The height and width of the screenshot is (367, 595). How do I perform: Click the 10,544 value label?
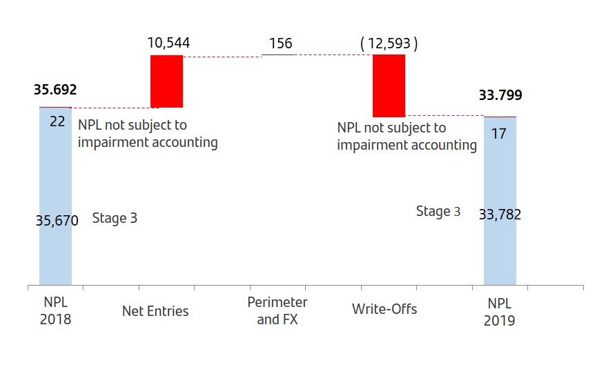(168, 43)
